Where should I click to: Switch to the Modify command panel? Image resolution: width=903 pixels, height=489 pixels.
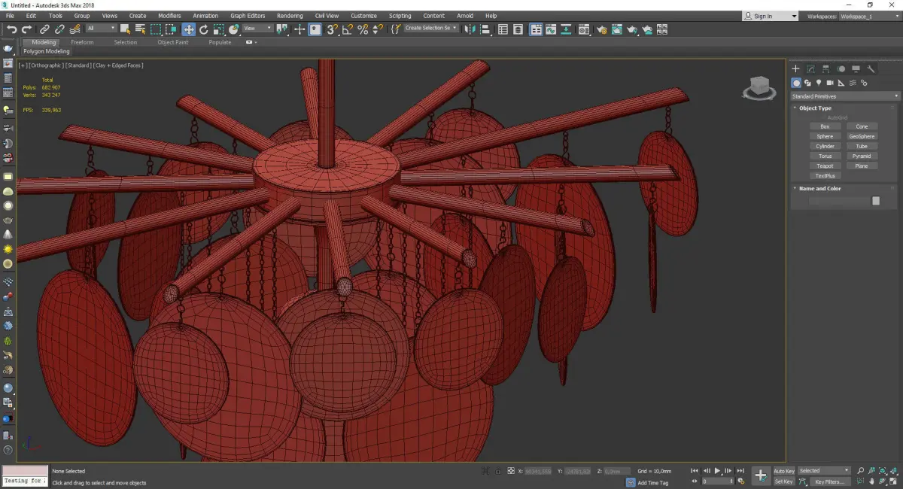tap(810, 68)
